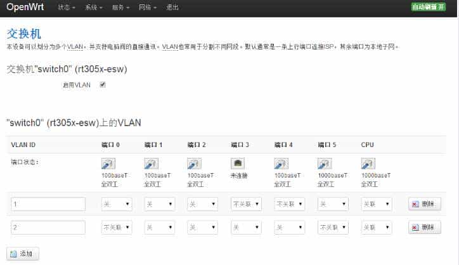459x265 pixels.
Task: Open the 系统 menu
Action: point(93,8)
